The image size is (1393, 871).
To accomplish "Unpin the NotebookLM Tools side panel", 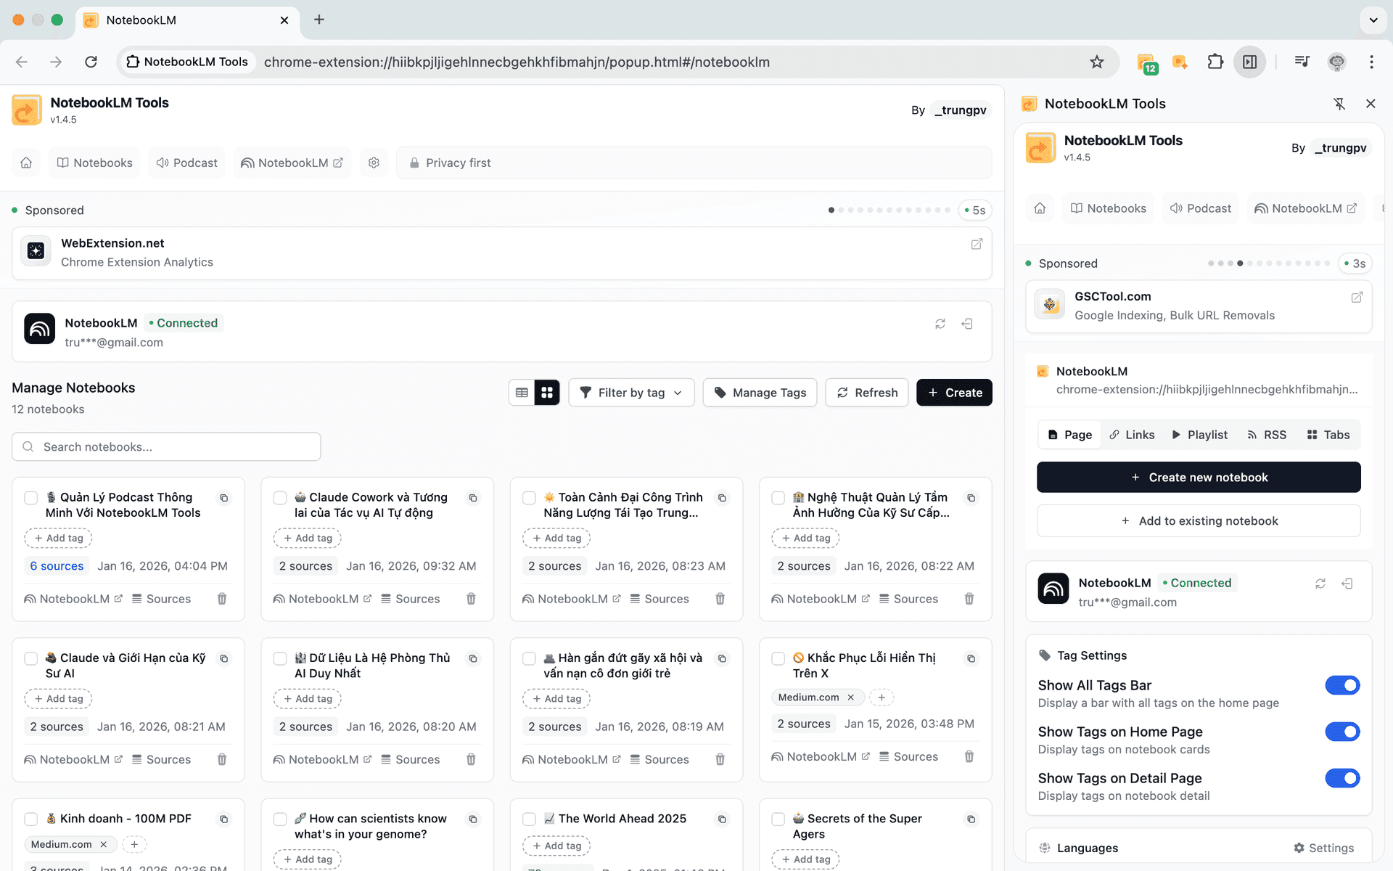I will pyautogui.click(x=1339, y=104).
